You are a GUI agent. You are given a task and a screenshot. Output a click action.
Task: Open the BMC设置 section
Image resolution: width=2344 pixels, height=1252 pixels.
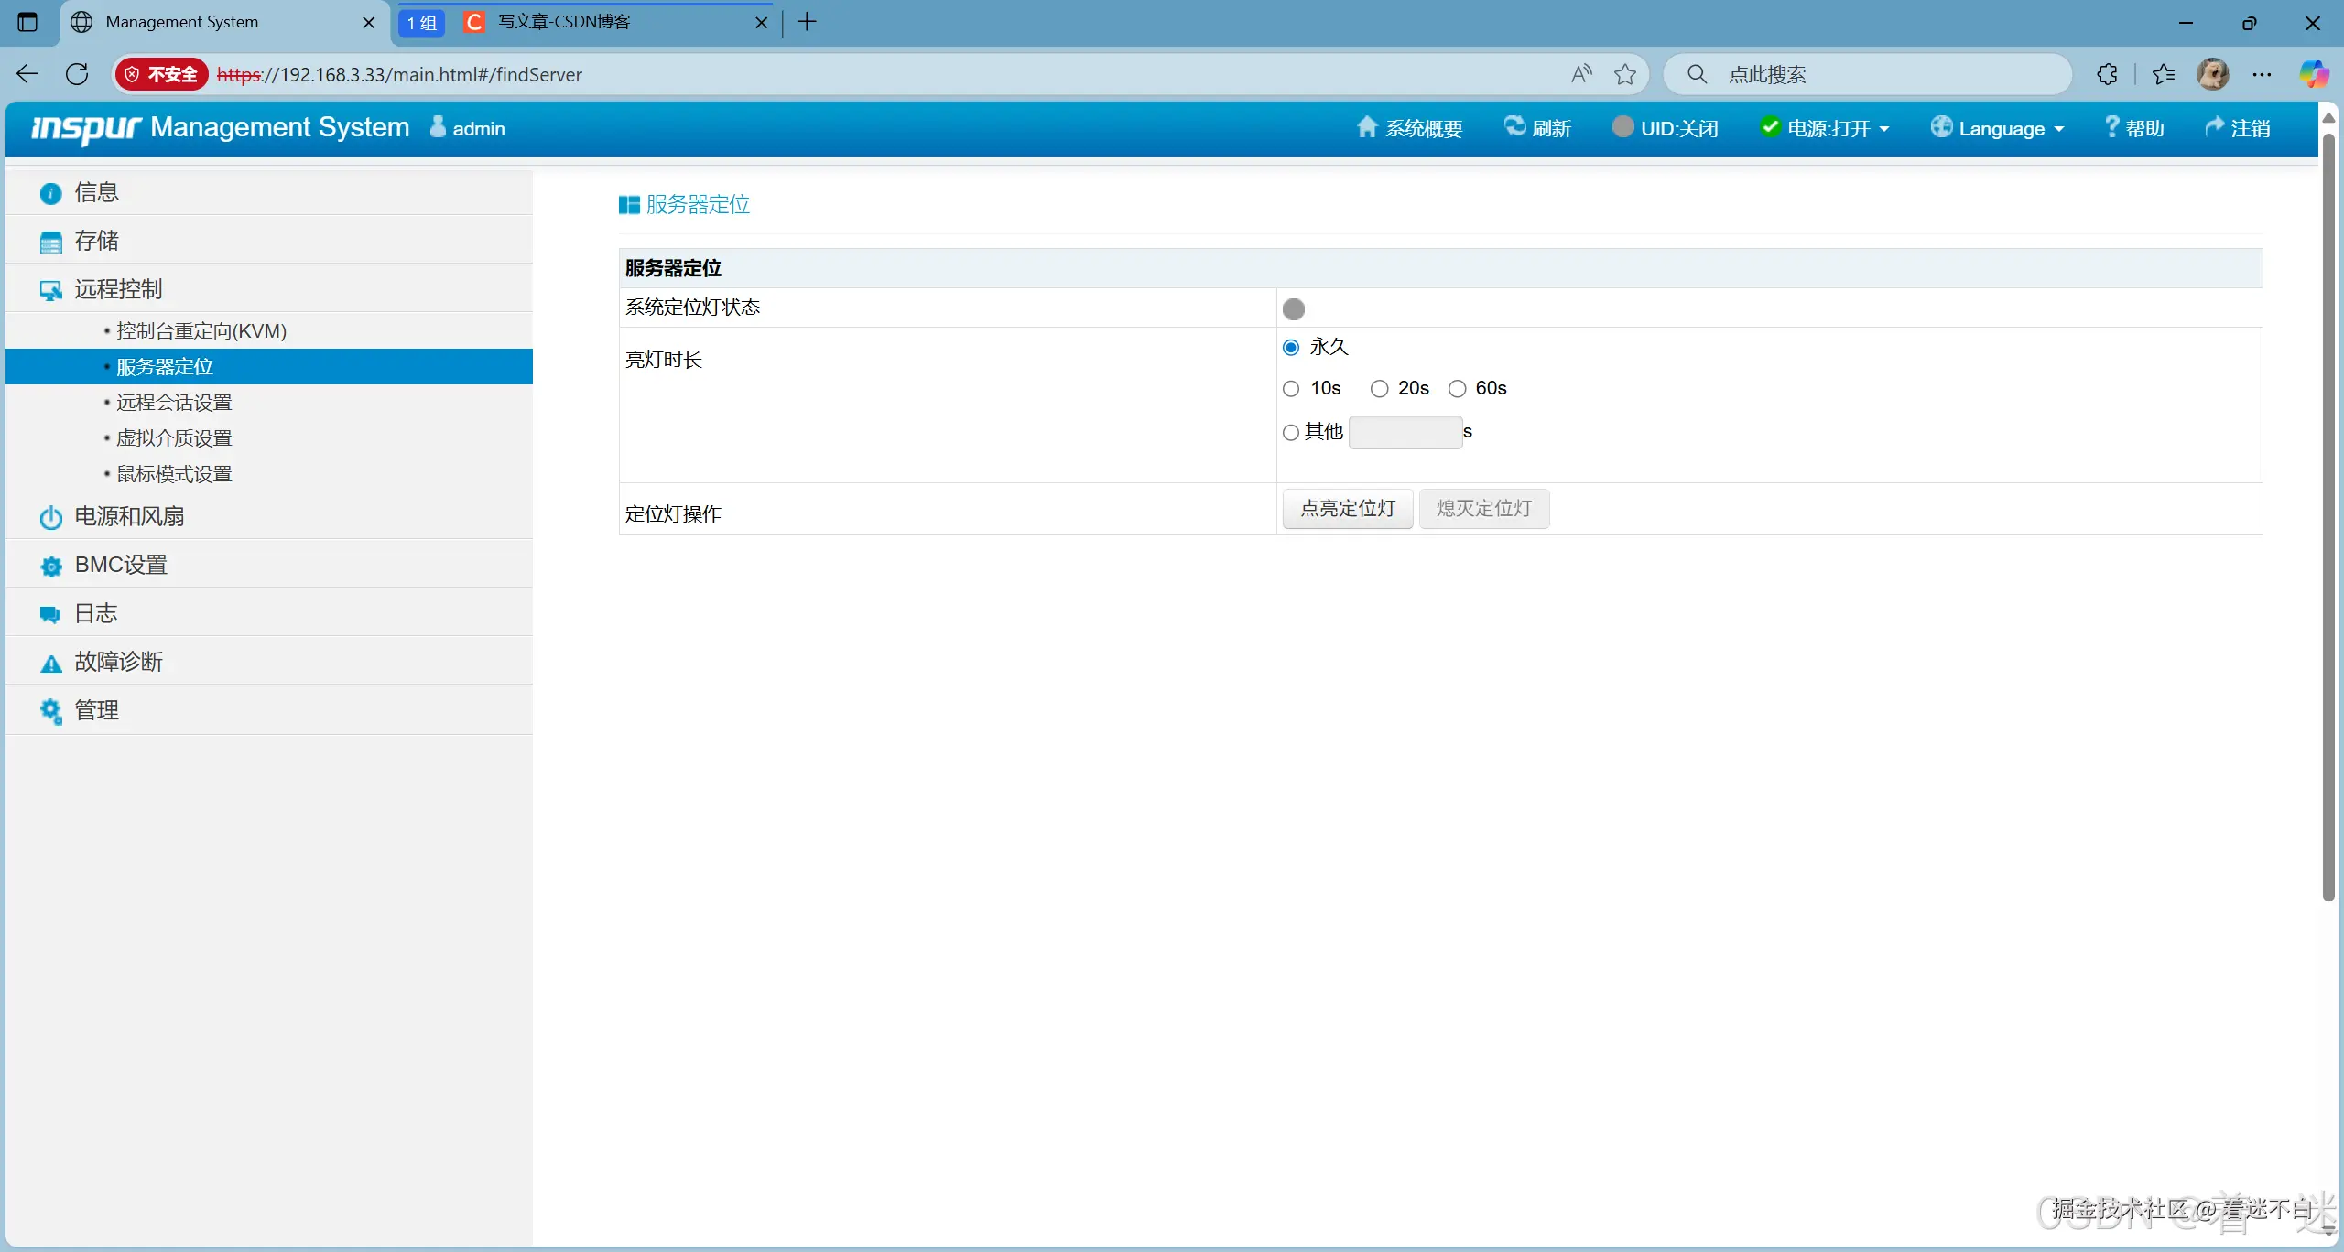tap(120, 564)
